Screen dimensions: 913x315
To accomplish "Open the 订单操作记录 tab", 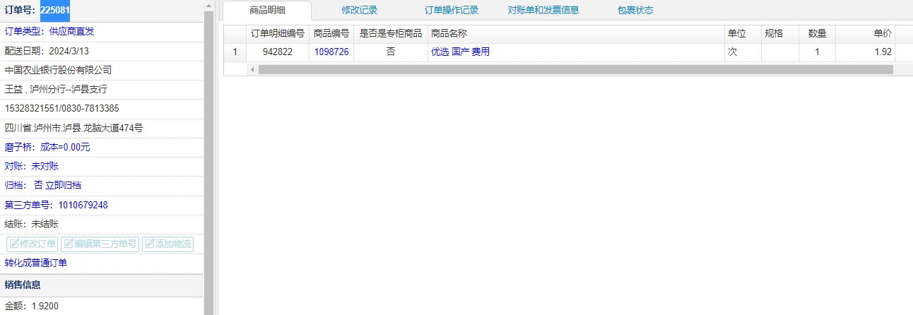I will (452, 11).
